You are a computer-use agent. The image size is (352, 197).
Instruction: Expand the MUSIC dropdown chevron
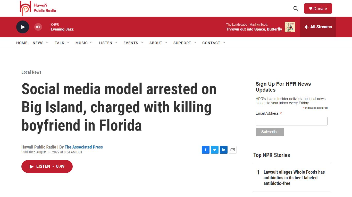click(x=91, y=43)
